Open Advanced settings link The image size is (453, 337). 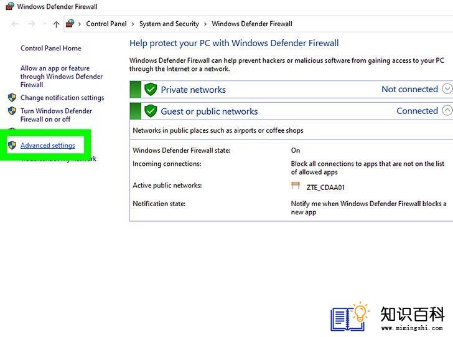click(48, 145)
